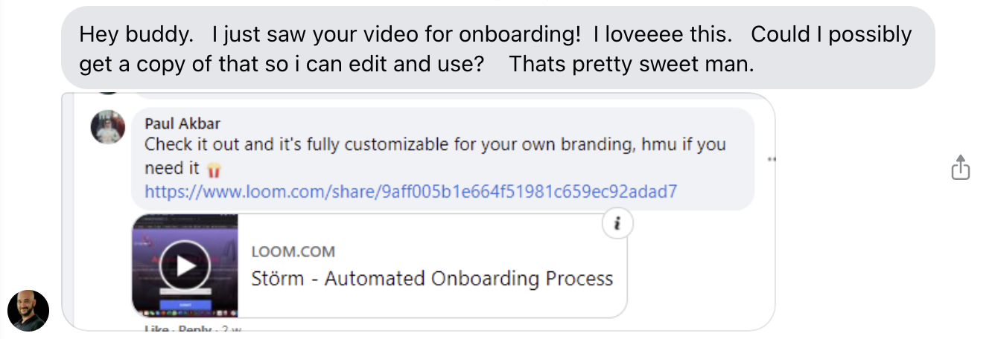Image resolution: width=995 pixels, height=339 pixels.
Task: Open the three-dot options beside Paul's comment
Action: pos(772,159)
